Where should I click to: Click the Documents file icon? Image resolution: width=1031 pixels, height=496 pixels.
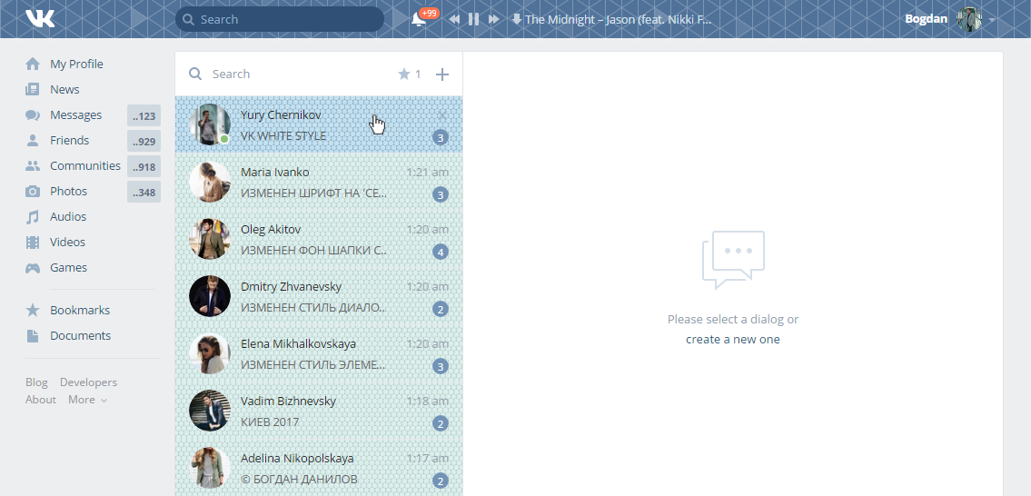[32, 335]
